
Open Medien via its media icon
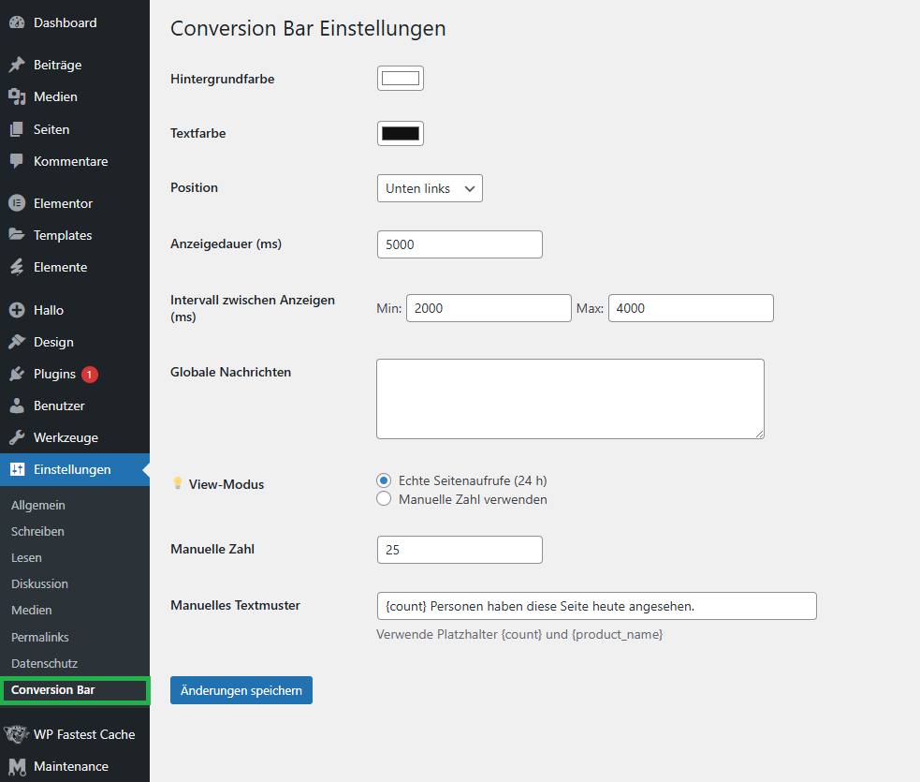coord(16,97)
